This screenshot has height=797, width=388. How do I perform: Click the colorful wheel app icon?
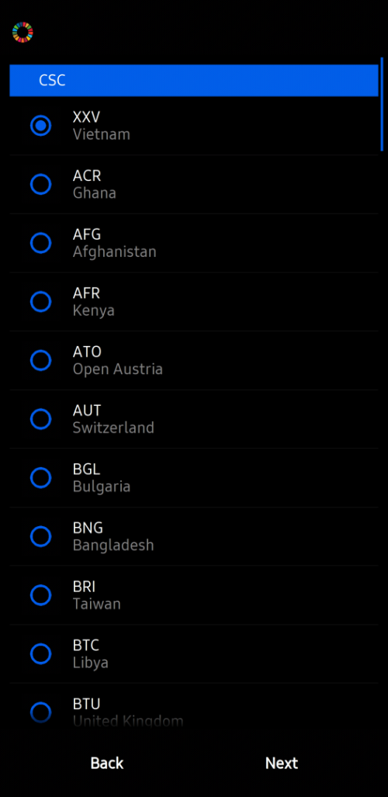[x=23, y=32]
